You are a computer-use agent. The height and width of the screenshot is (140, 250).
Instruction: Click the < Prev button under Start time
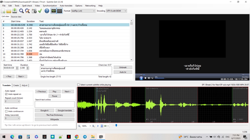click(x=9, y=76)
